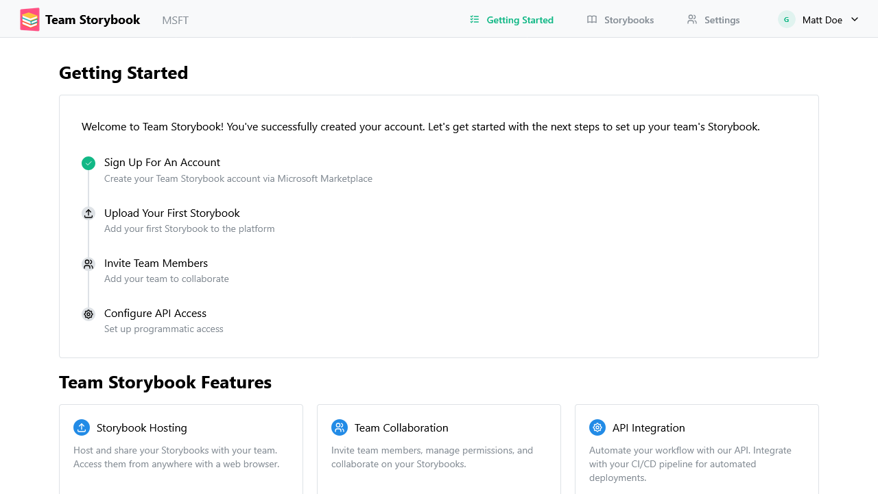The height and width of the screenshot is (494, 878).
Task: Click the people icon next to Invite Team Members
Action: [x=88, y=263]
